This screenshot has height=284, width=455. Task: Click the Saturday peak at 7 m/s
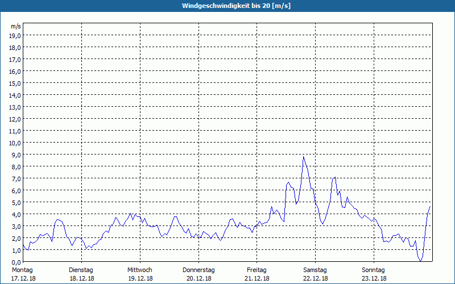pyautogui.click(x=335, y=177)
